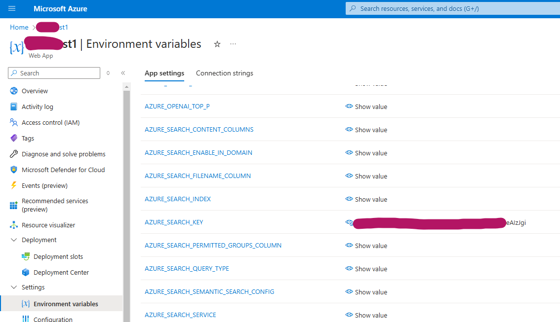The width and height of the screenshot is (560, 322).
Task: Open AZURE_SEARCH_CONTENT_COLUMNS setting
Action: [199, 130]
